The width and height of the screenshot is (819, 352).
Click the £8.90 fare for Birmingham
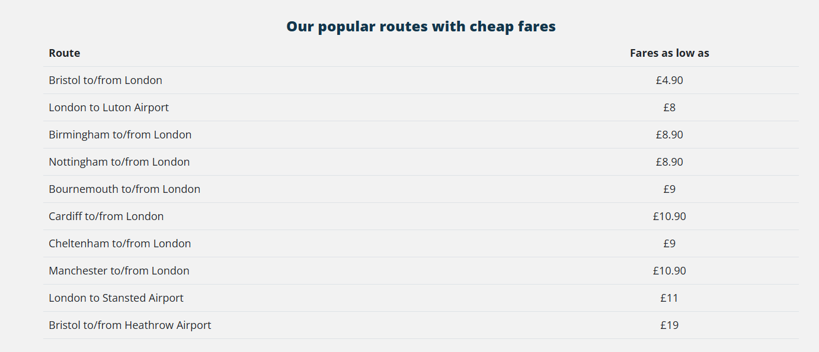[669, 135]
